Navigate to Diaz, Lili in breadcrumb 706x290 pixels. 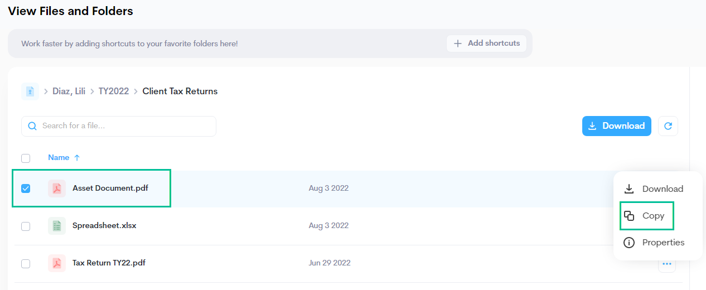click(x=69, y=91)
